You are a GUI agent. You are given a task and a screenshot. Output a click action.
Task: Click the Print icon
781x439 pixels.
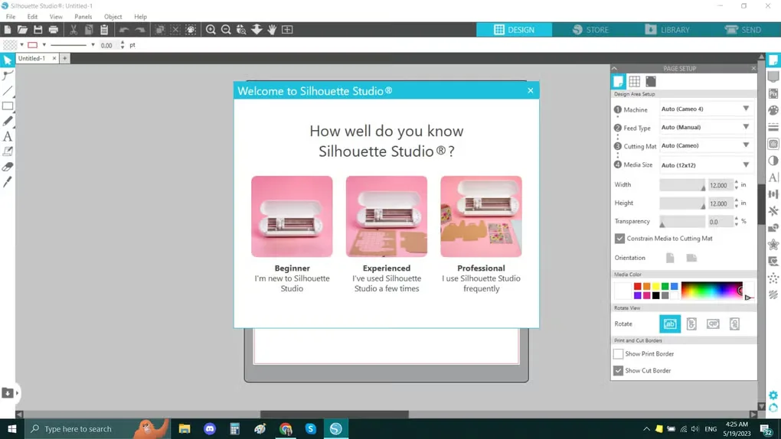click(54, 30)
